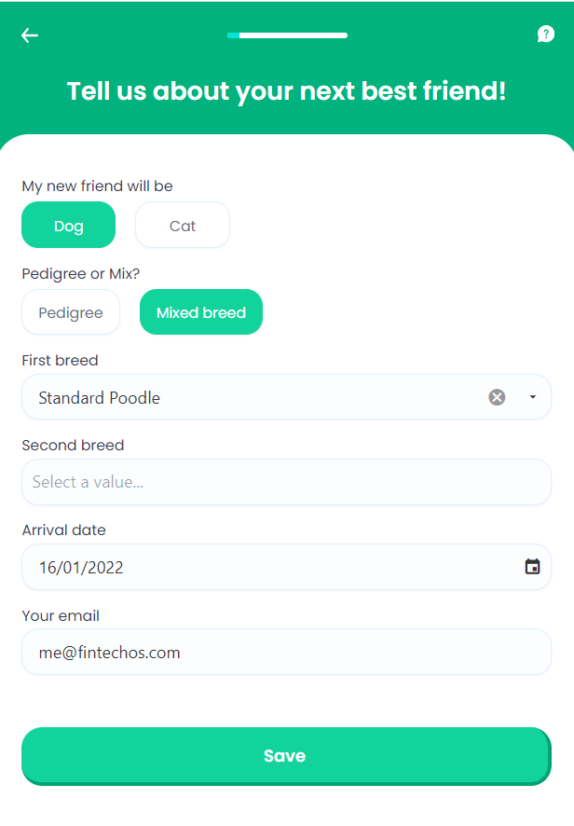Screen dimensions: 574x826
Task: Choose the Mixed breed option
Action: point(201,312)
